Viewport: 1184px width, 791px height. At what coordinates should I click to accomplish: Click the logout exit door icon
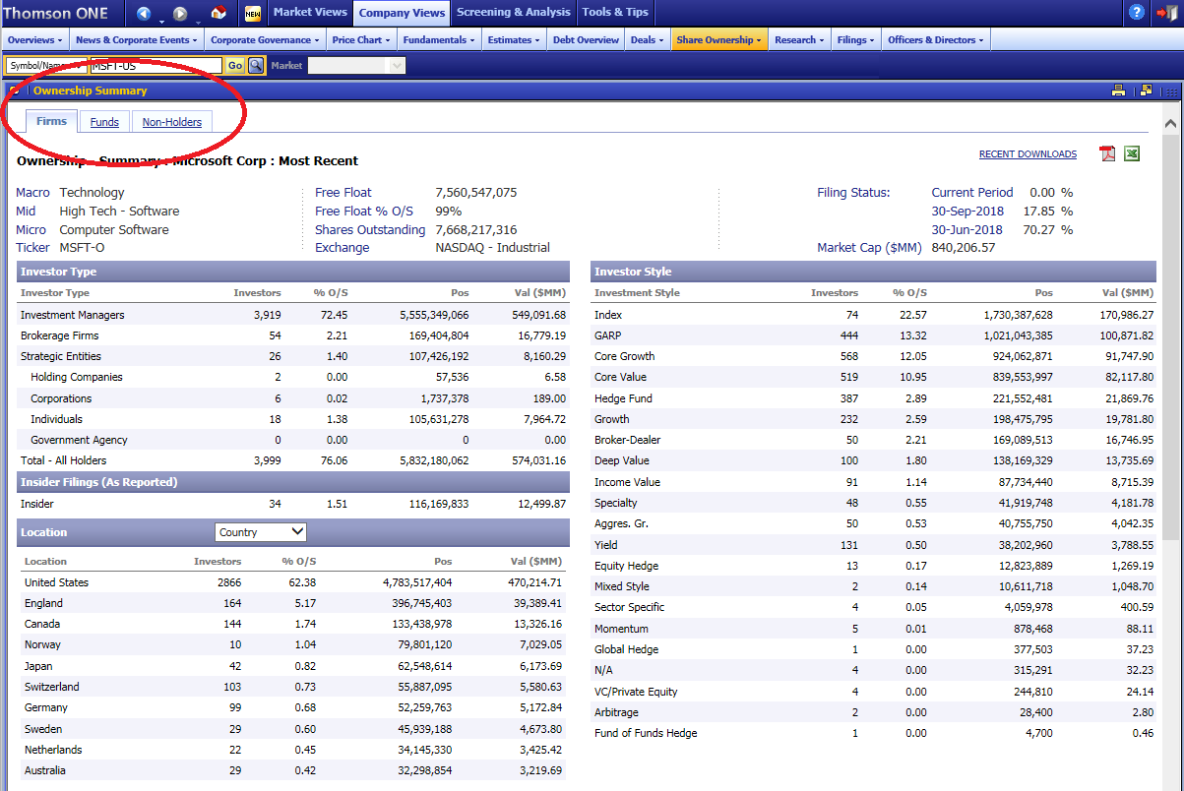(1166, 13)
